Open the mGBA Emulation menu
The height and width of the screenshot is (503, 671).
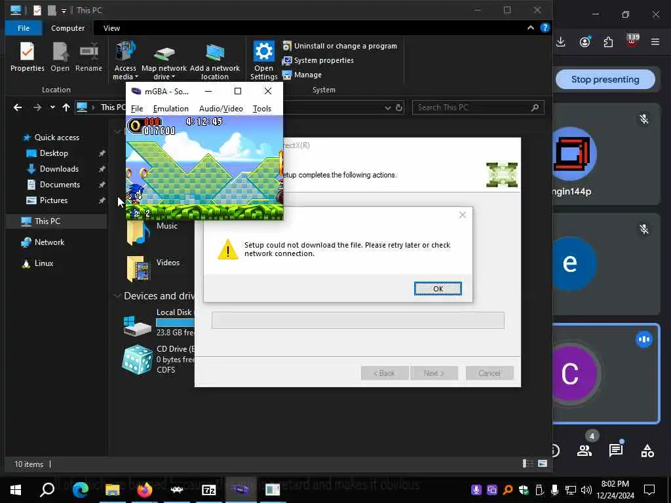[171, 109]
